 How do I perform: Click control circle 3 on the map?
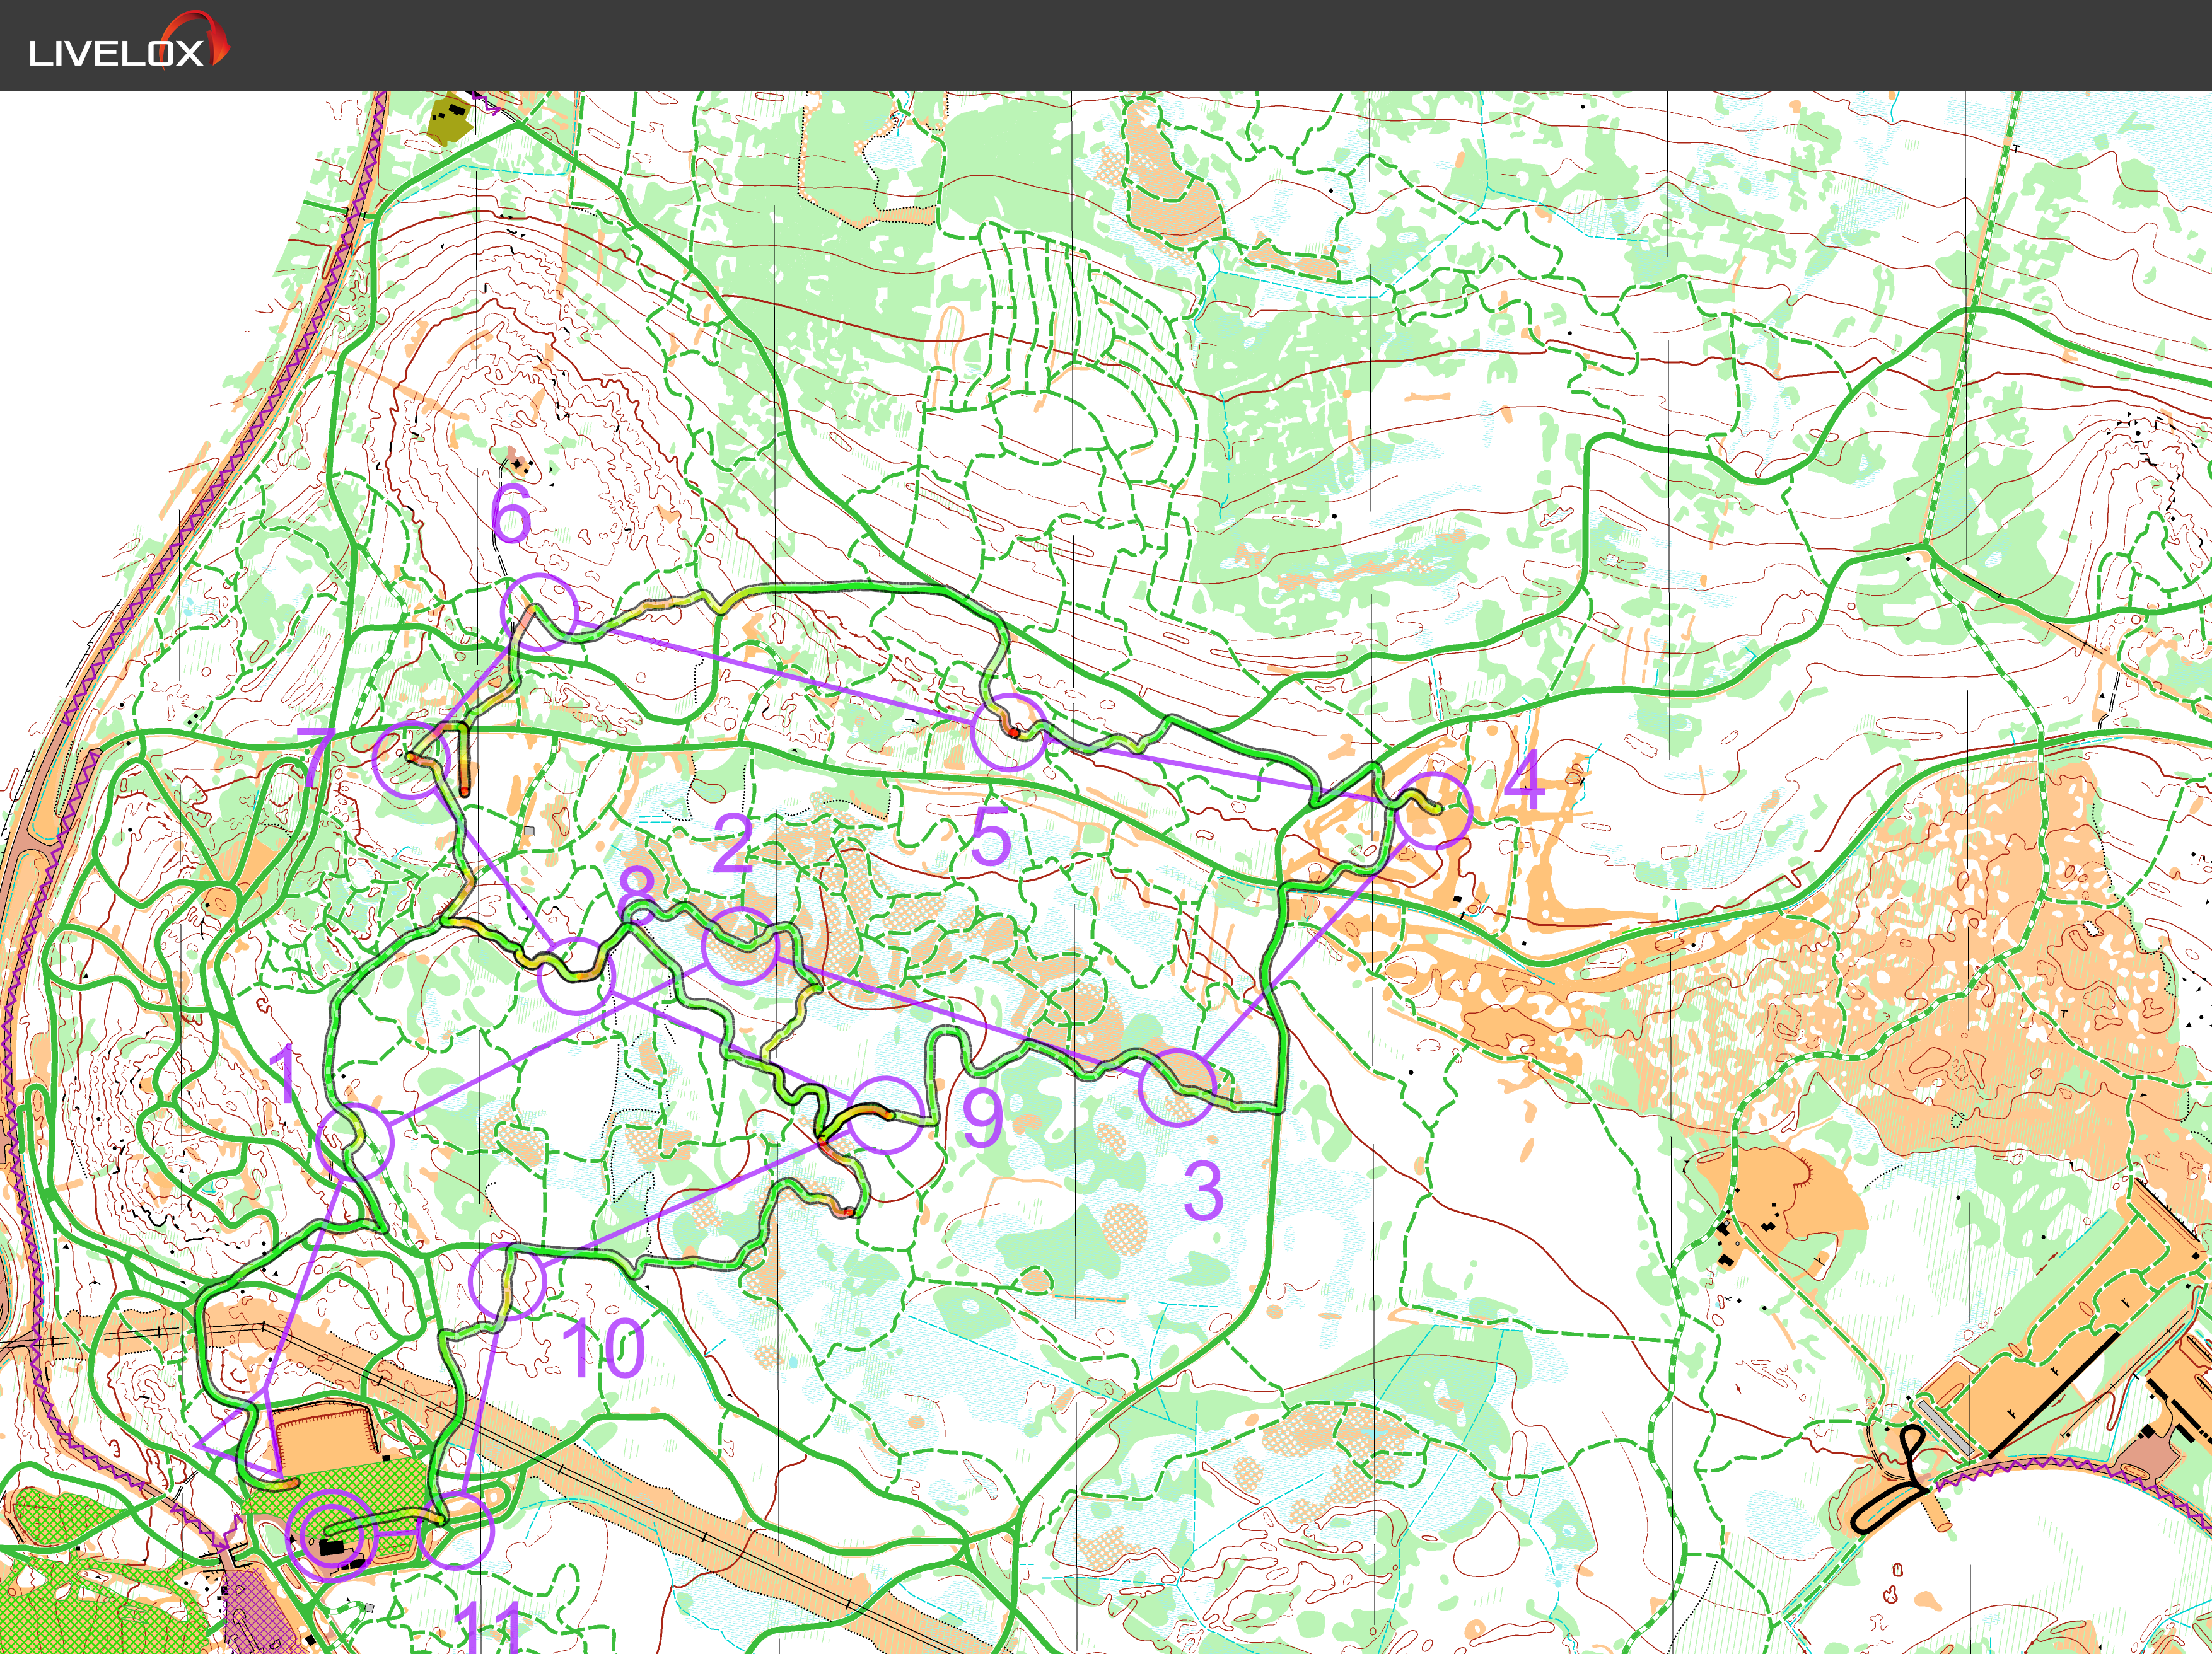(1178, 1087)
